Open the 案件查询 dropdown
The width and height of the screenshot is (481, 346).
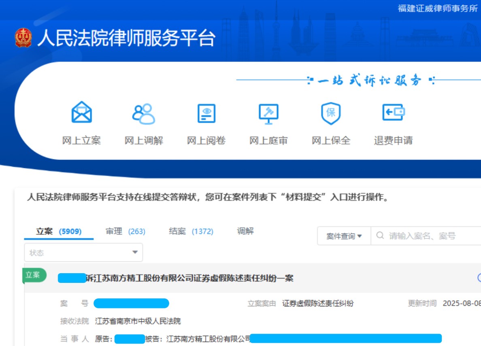click(x=344, y=236)
